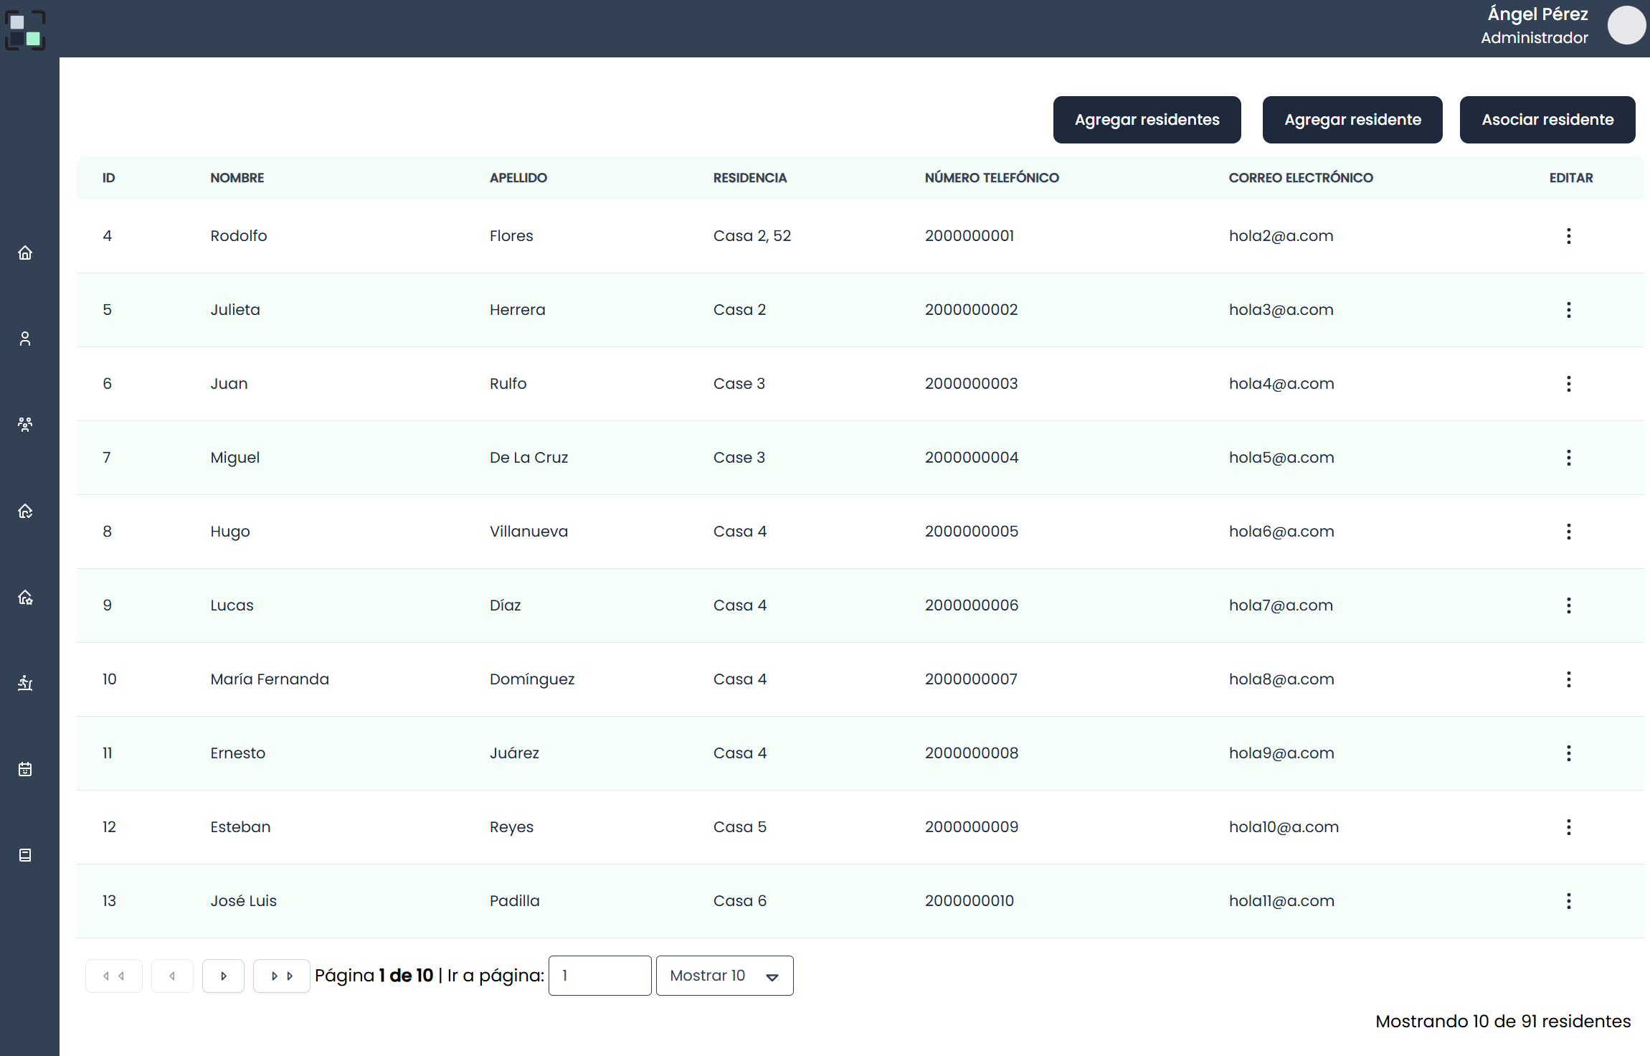Click the user avatar circle

[x=1626, y=26]
